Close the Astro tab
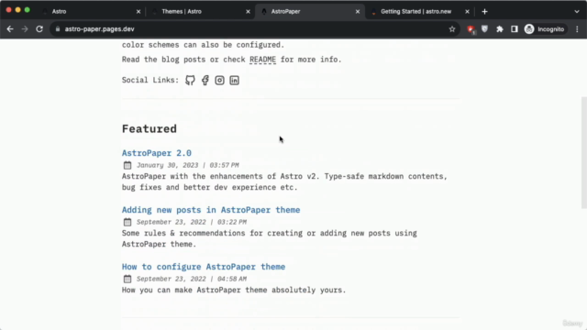Image resolution: width=587 pixels, height=330 pixels. tap(138, 12)
